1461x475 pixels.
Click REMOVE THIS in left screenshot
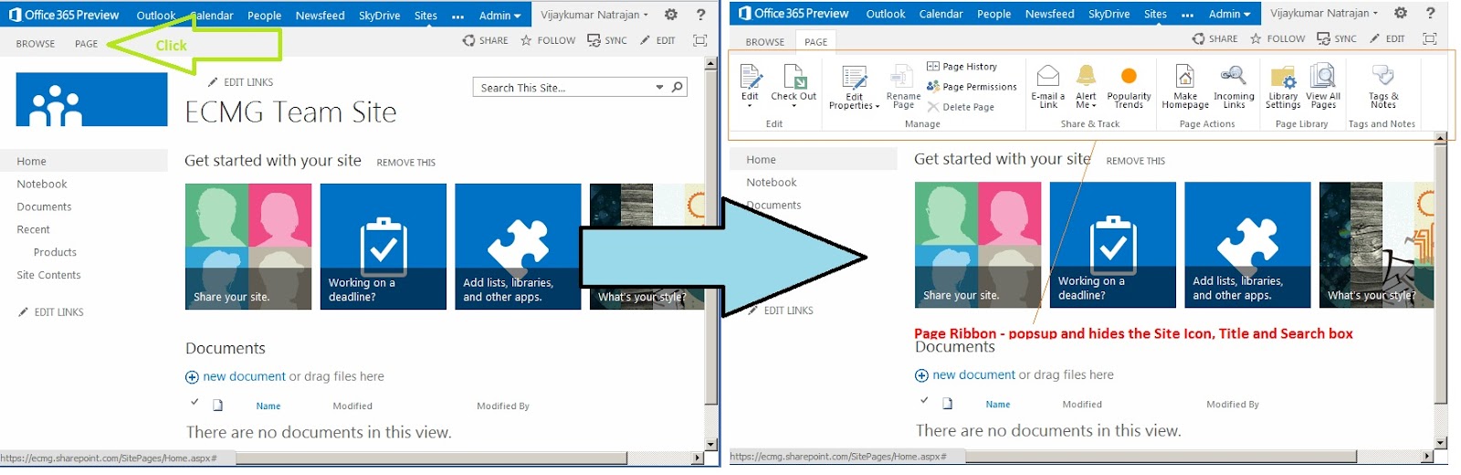[405, 163]
